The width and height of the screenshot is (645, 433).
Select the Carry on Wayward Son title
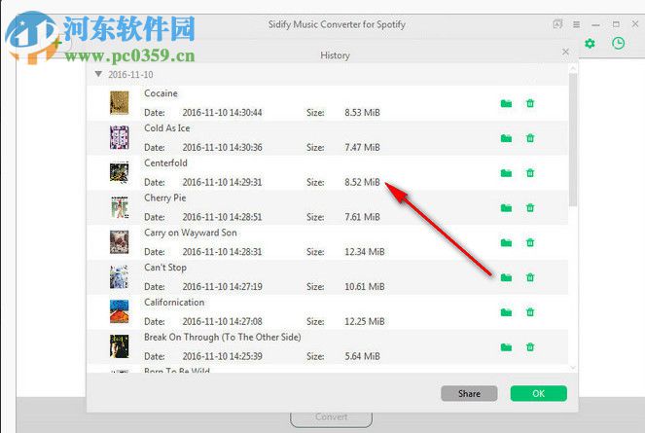click(x=191, y=233)
